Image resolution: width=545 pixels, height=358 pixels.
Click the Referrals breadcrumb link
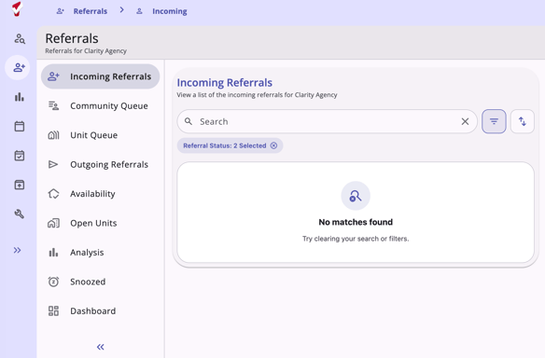[90, 11]
